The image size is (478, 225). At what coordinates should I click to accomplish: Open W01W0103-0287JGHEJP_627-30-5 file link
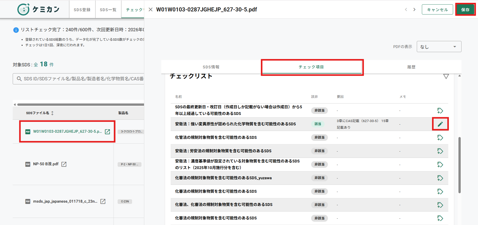tap(68, 131)
